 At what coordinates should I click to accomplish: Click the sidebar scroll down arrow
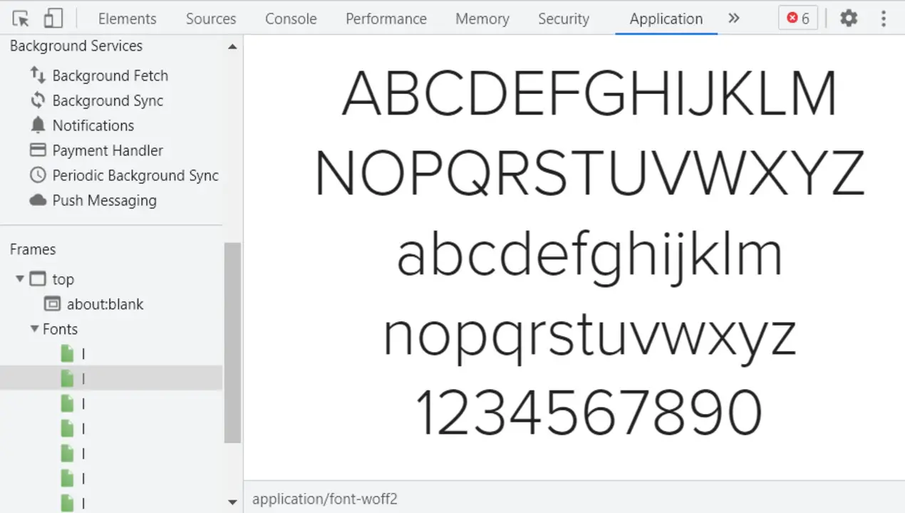point(232,502)
